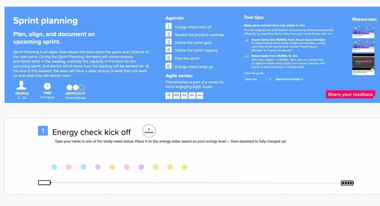The height and width of the screenshot is (206, 380).
Task: Select the green sticky note dot
Action: tap(156, 167)
